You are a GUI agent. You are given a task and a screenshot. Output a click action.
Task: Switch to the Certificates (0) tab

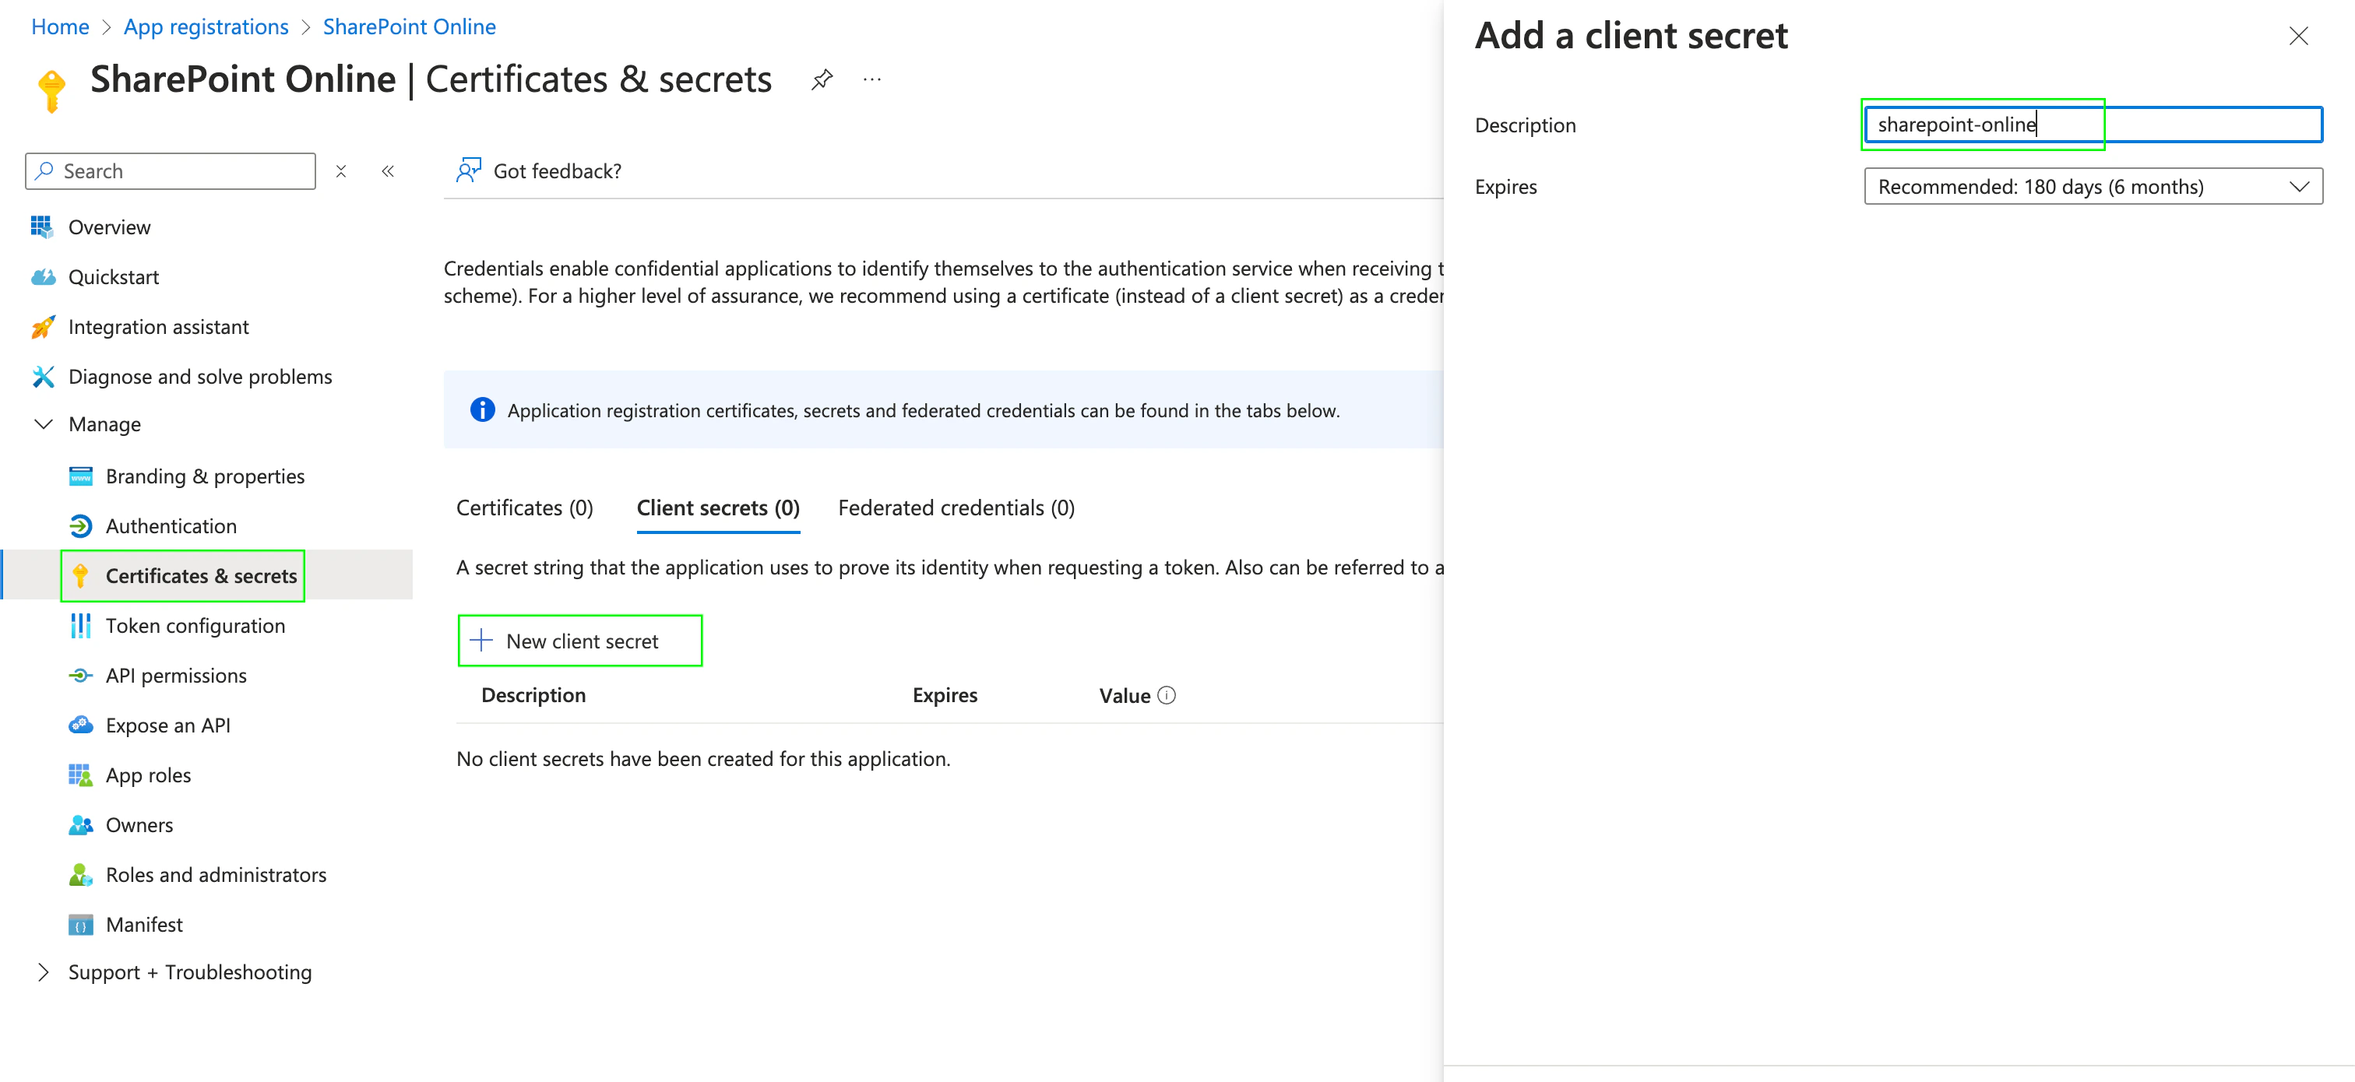click(525, 508)
